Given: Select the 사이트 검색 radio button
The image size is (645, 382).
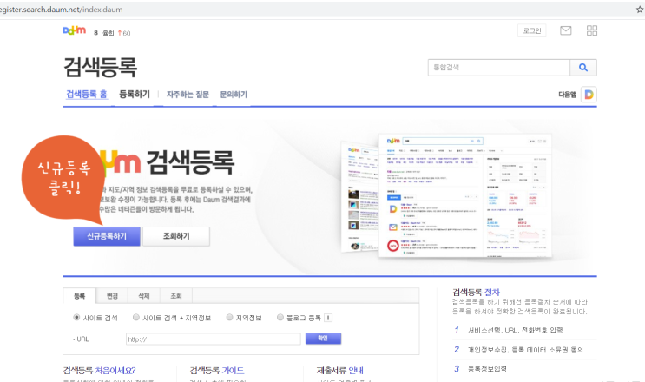Looking at the screenshot, I should 76,318.
